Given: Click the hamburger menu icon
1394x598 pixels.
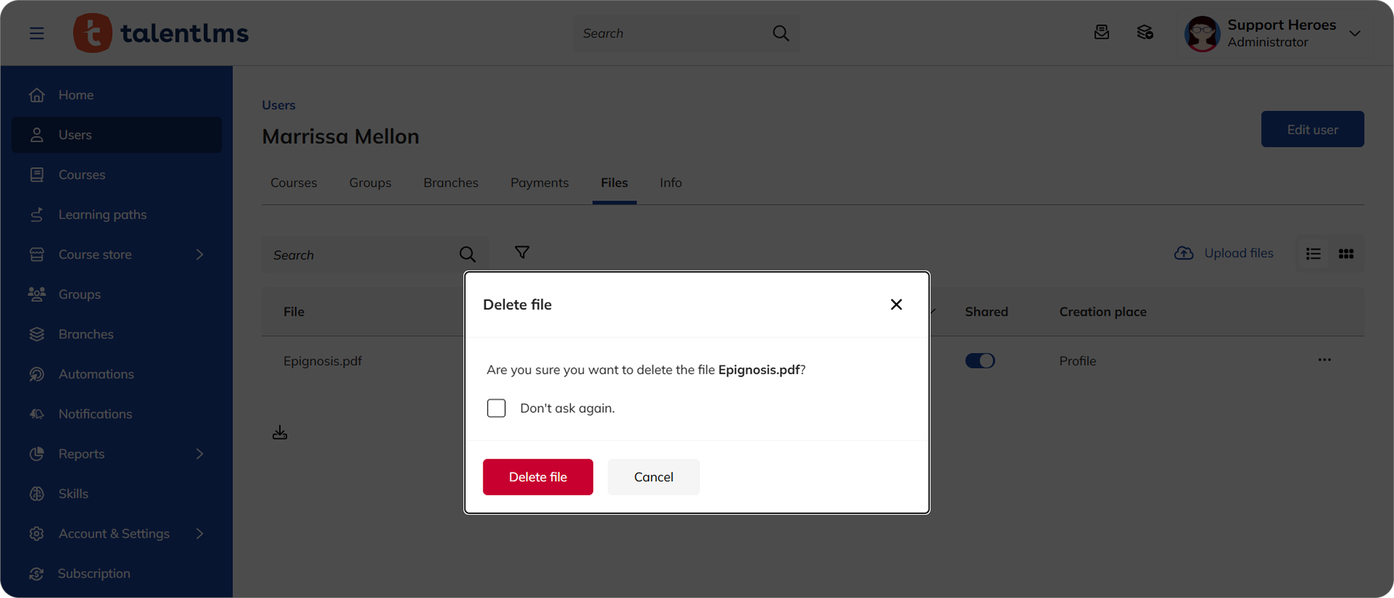Looking at the screenshot, I should (37, 33).
